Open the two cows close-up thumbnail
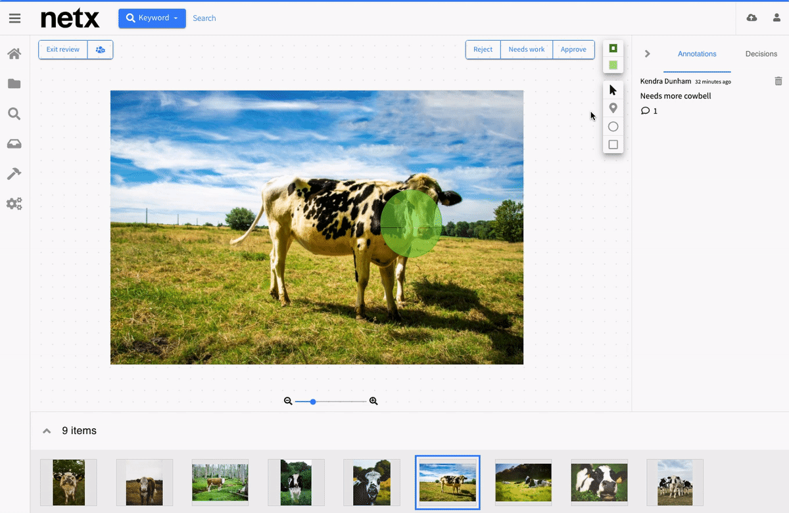Viewport: 789px width, 513px height. point(599,482)
